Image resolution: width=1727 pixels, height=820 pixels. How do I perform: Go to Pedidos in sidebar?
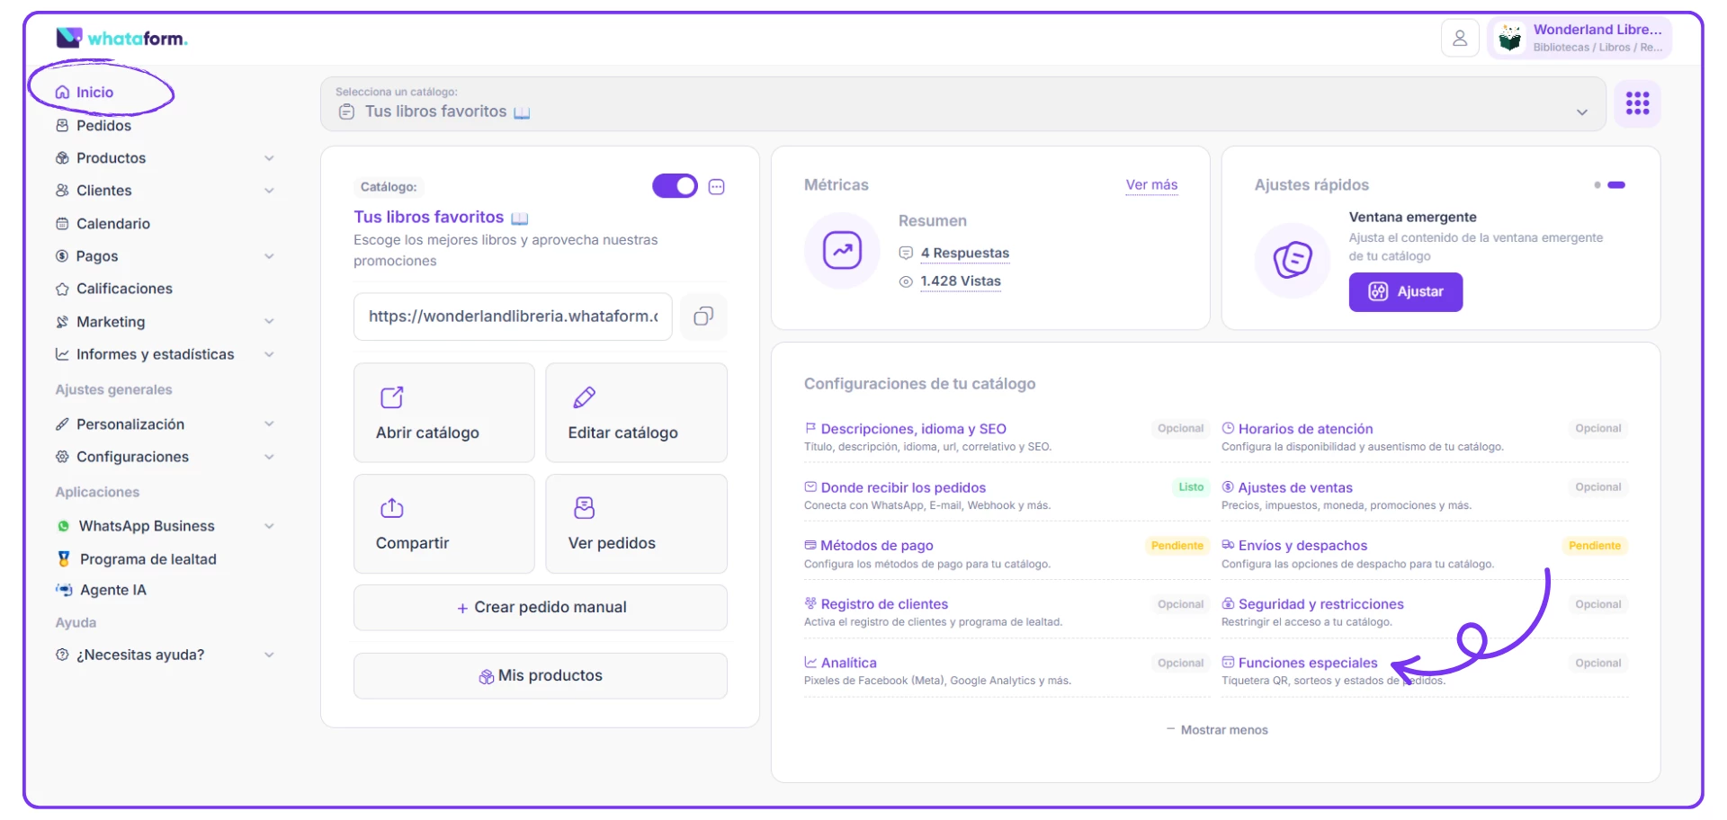pos(103,126)
